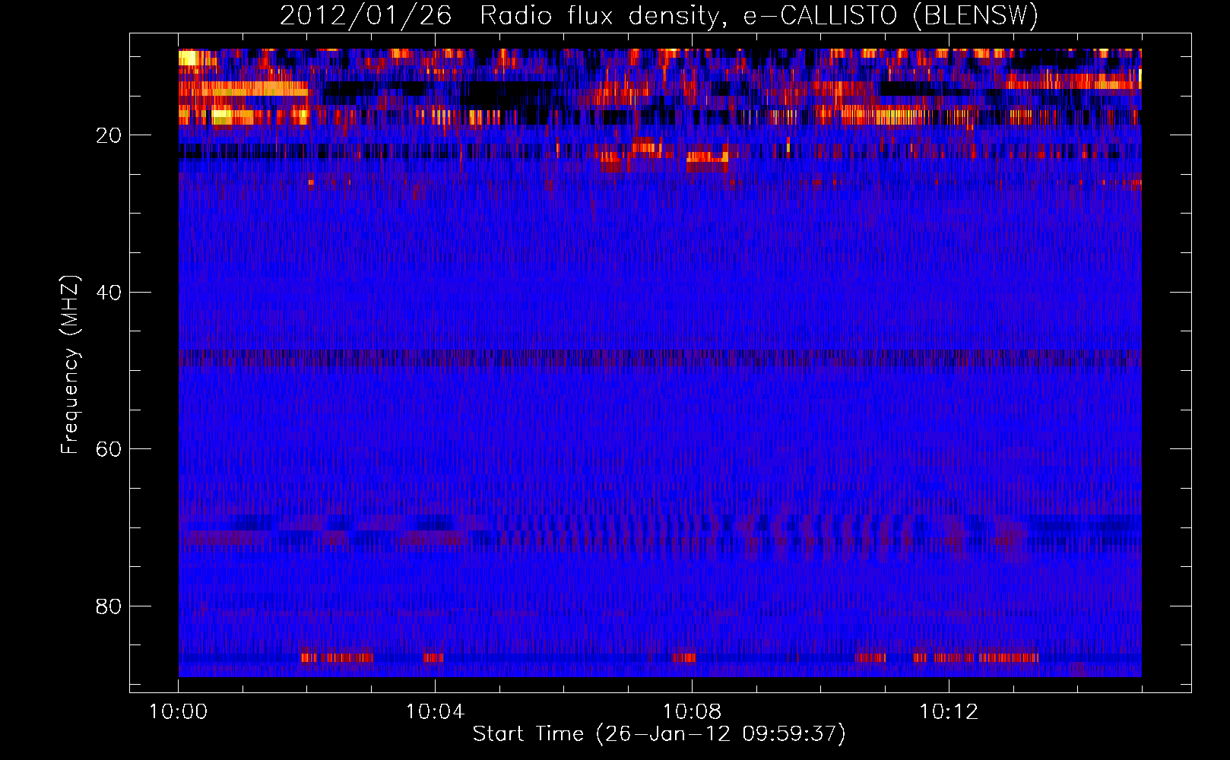Click the '40' frequency tick label
This screenshot has width=1230, height=760.
[x=109, y=293]
